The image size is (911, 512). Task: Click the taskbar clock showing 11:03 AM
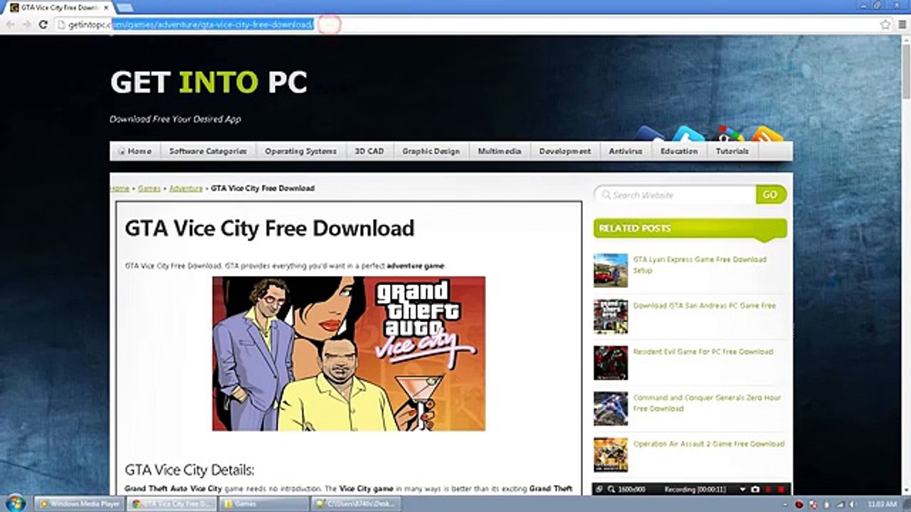coord(882,504)
